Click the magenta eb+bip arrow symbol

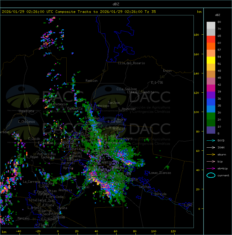point(211,169)
